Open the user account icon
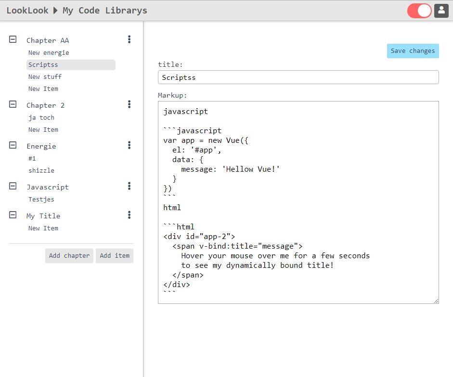The height and width of the screenshot is (377, 453). pyautogui.click(x=441, y=11)
